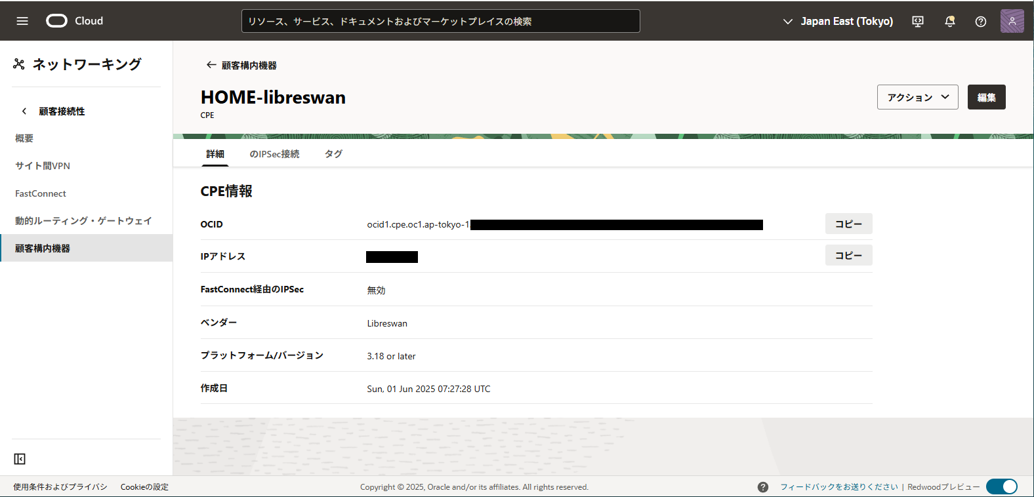Click the 編集 button

pyautogui.click(x=987, y=97)
